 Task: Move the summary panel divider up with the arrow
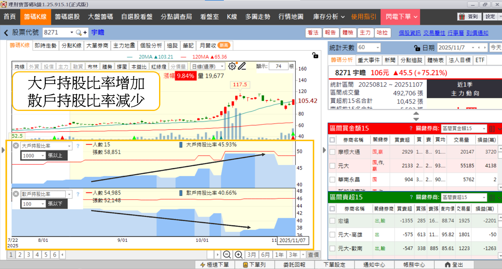tap(416, 113)
